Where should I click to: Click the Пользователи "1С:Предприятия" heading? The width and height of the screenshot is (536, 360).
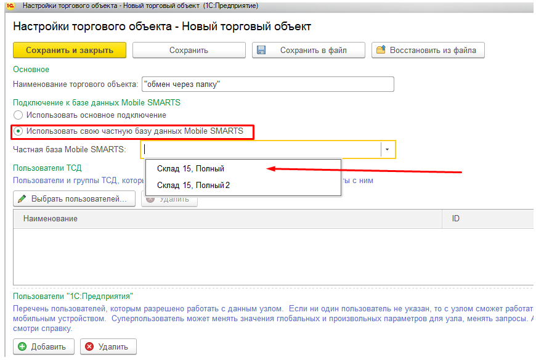tap(73, 296)
